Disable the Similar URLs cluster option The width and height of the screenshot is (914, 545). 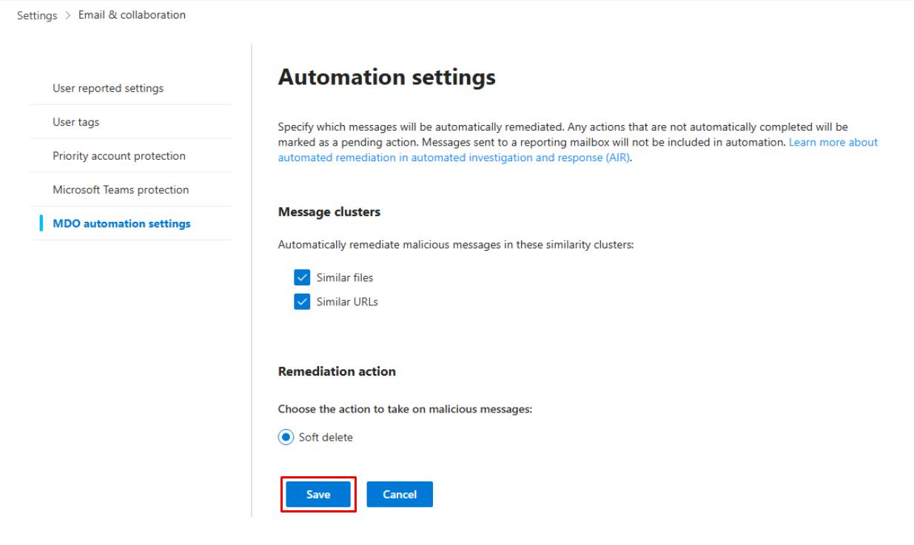click(300, 301)
